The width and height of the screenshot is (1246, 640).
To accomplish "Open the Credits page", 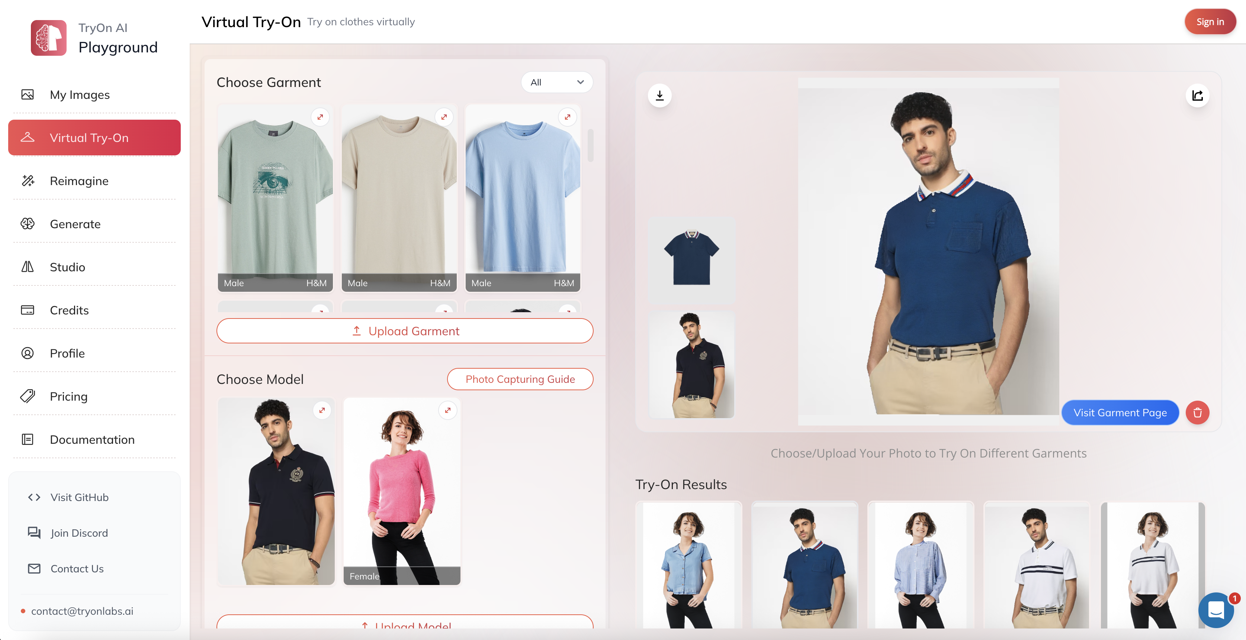I will 94,310.
